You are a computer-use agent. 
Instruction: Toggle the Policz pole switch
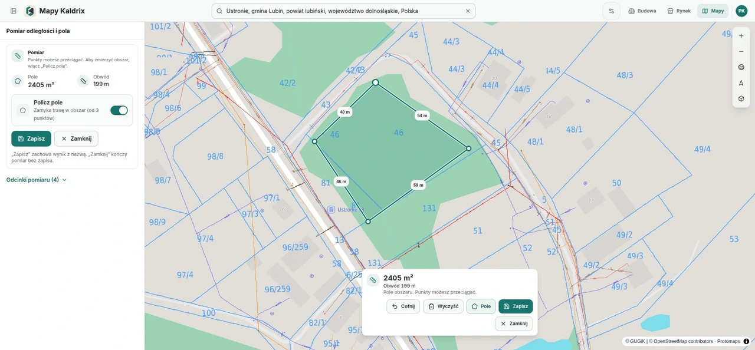tap(119, 110)
